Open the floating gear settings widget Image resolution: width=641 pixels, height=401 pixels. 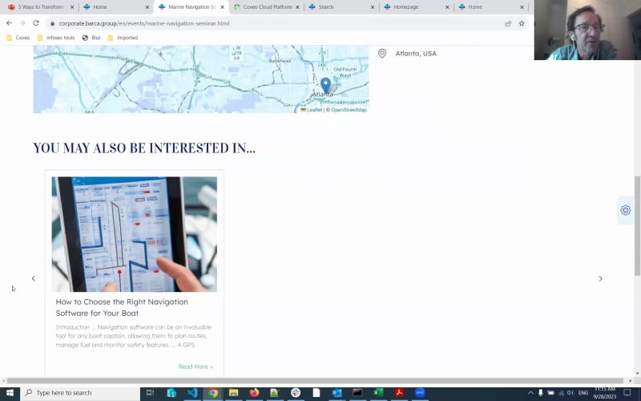coord(625,210)
